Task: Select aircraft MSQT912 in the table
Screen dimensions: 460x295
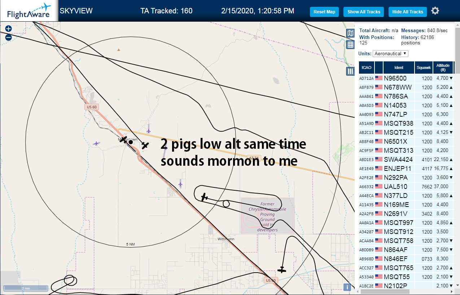Action: tap(406, 231)
